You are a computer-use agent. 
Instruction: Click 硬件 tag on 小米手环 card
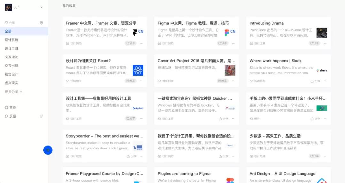[x=255, y=118]
